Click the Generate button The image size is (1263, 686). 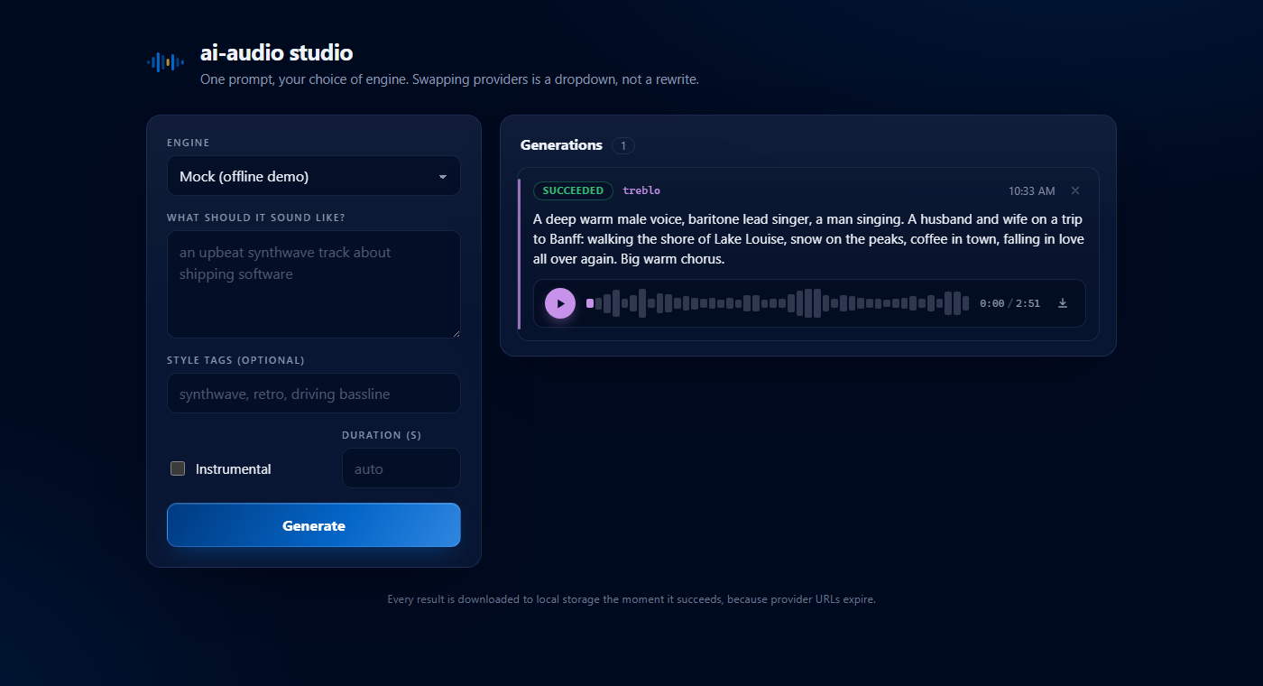(x=314, y=525)
